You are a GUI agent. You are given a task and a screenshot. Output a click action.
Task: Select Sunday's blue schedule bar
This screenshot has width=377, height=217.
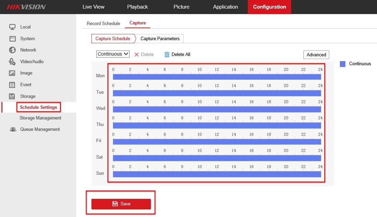click(x=217, y=174)
